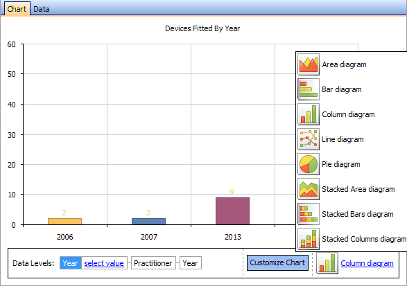Choose the Bar diagram icon
Screen dimensions: 407x286
coord(309,89)
